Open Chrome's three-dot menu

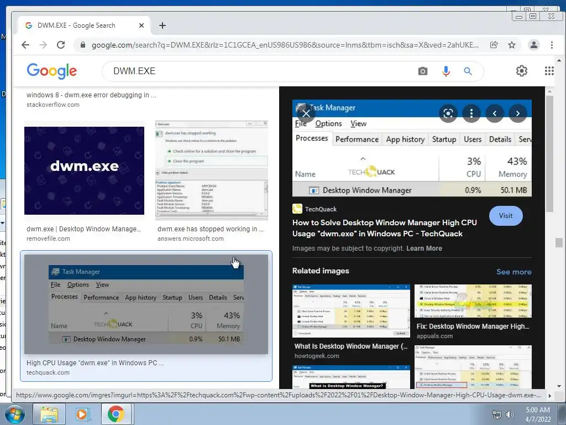point(552,45)
